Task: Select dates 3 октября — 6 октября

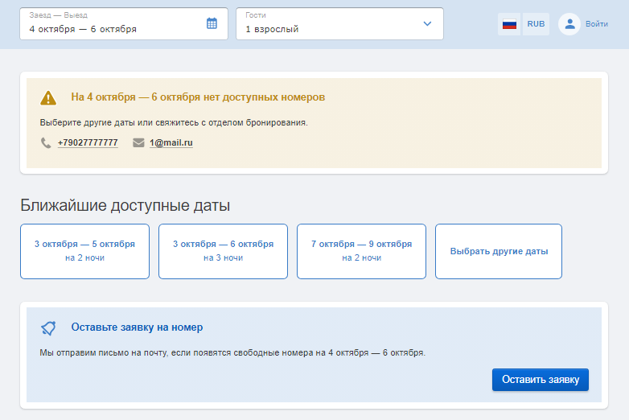Action: [x=223, y=251]
